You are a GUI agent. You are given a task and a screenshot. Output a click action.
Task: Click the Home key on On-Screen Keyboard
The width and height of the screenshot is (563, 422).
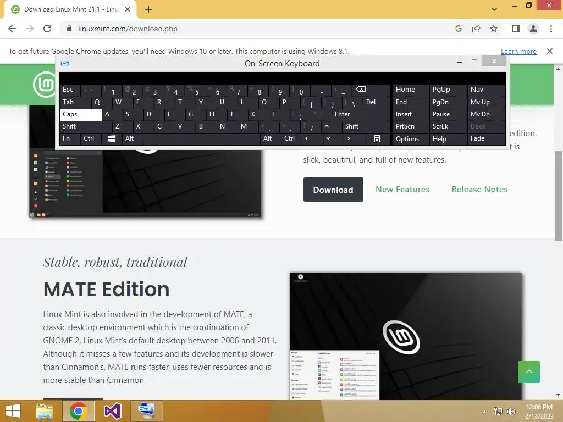(411, 90)
